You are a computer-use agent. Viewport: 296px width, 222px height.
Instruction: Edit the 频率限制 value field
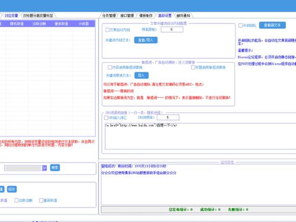coord(172,30)
